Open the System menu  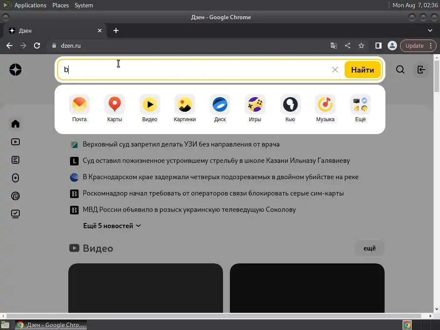point(84,5)
